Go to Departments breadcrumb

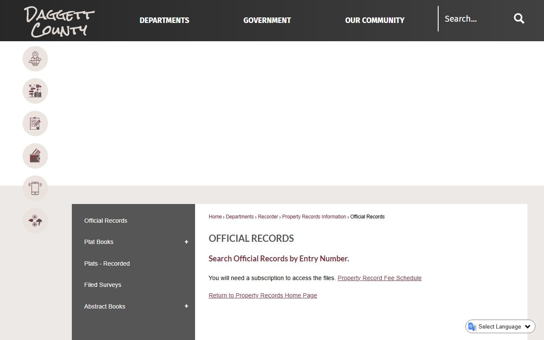click(x=240, y=217)
